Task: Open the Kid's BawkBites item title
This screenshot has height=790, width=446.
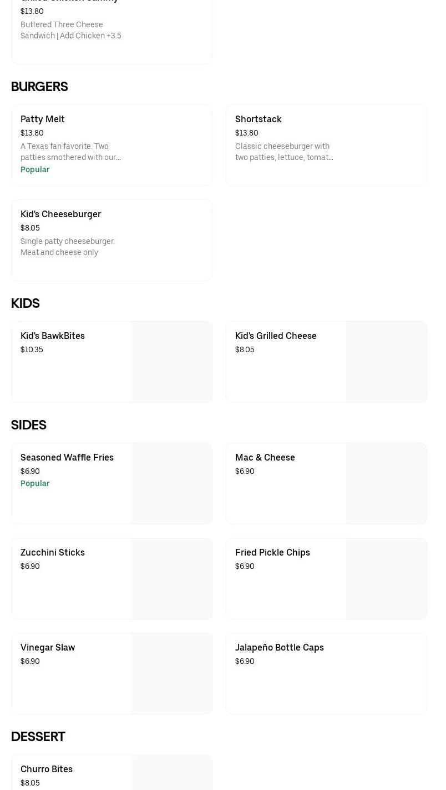Action: [53, 336]
